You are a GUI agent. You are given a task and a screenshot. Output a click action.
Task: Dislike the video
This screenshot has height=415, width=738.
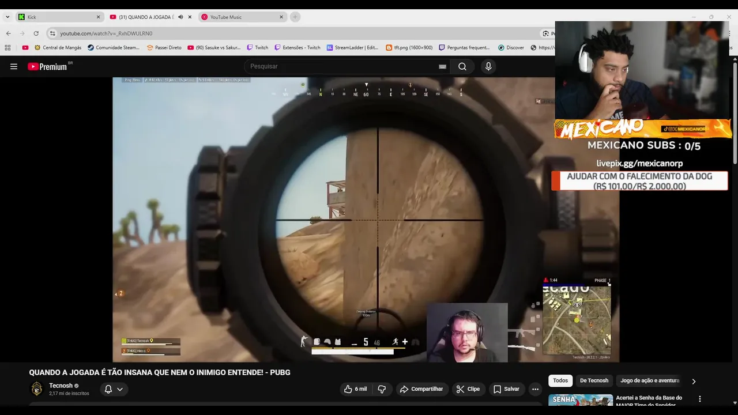point(382,389)
